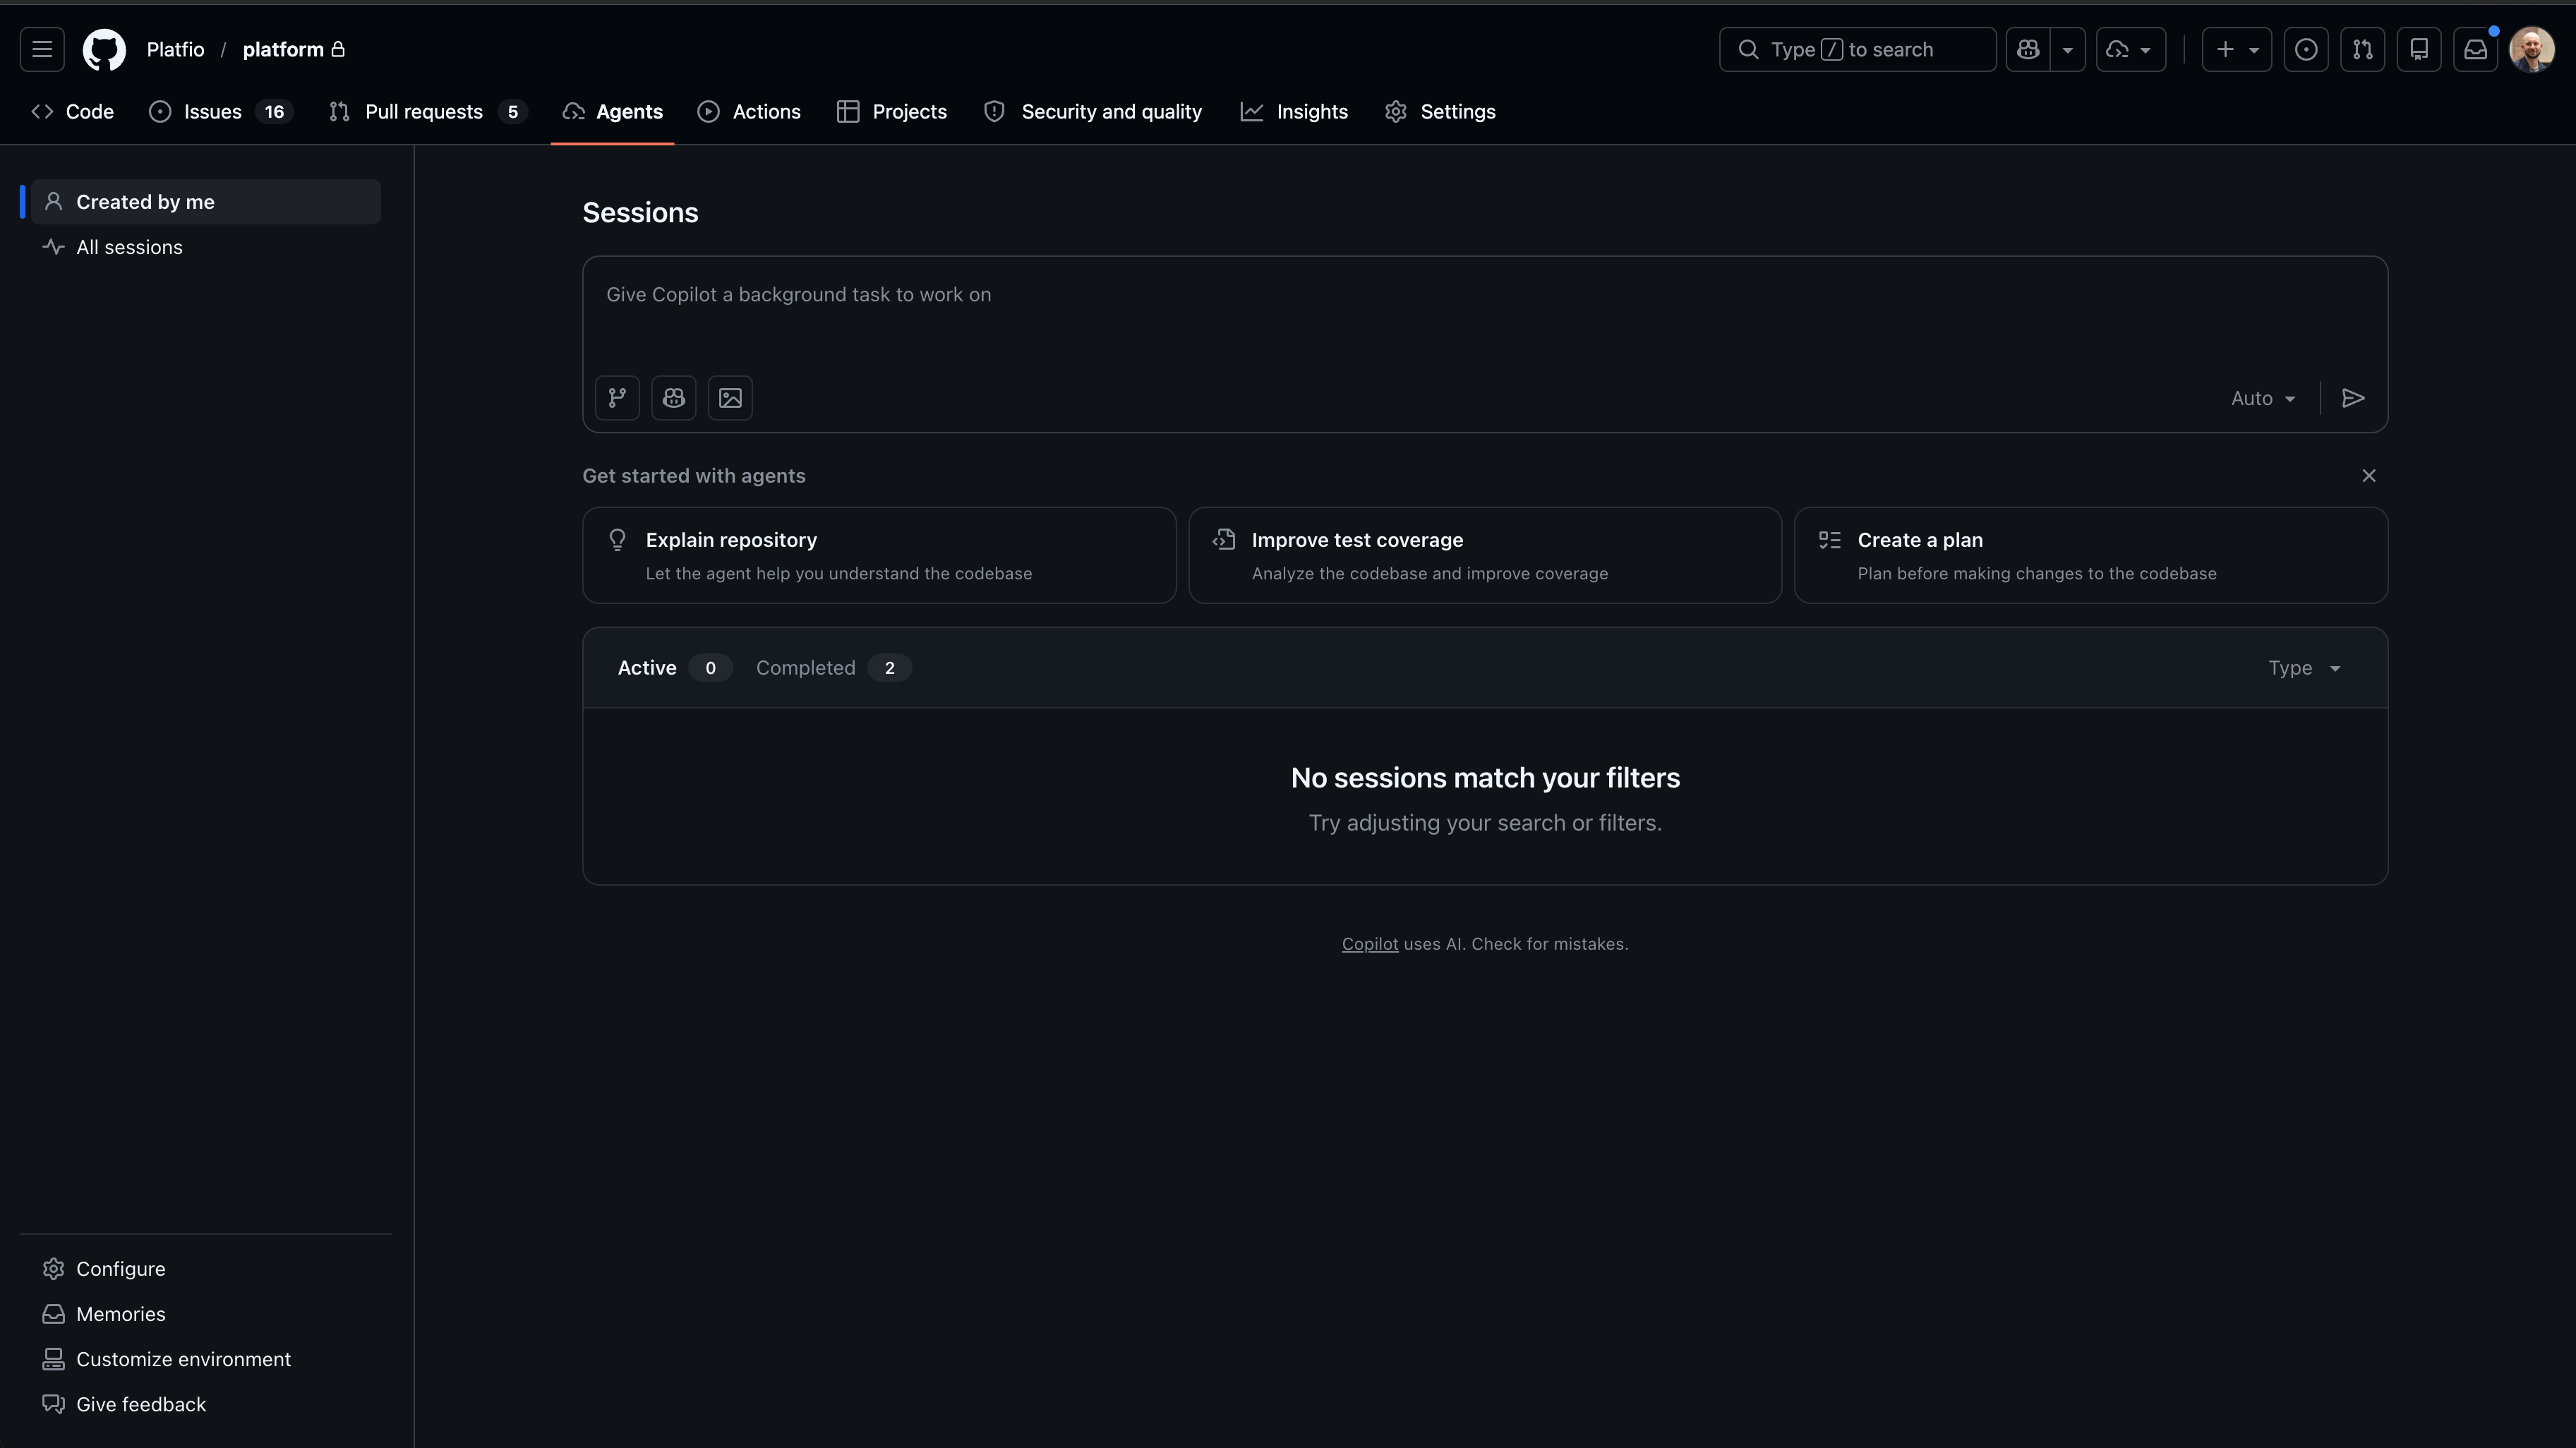The width and height of the screenshot is (2576, 1448).
Task: Pick a custom agent via Copilot icon button
Action: tap(674, 398)
